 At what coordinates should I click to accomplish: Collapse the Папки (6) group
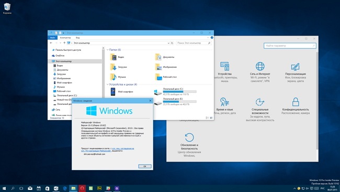click(x=108, y=50)
